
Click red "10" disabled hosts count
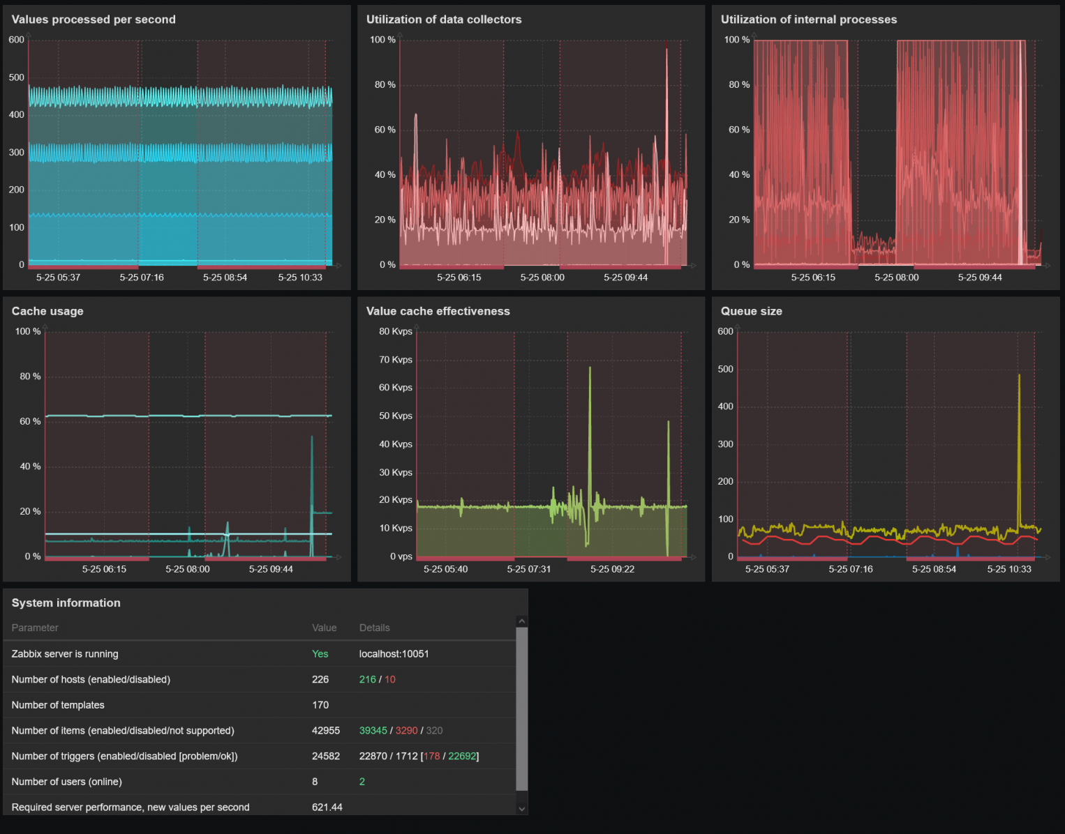[389, 679]
